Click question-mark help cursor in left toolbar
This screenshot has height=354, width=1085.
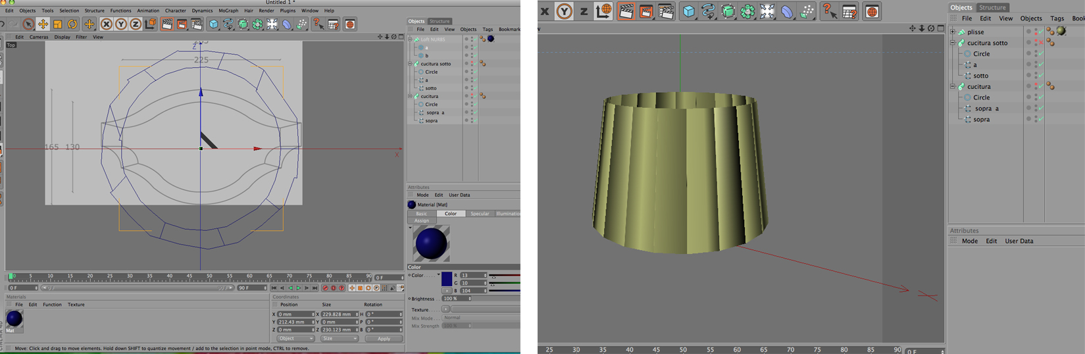[318, 24]
